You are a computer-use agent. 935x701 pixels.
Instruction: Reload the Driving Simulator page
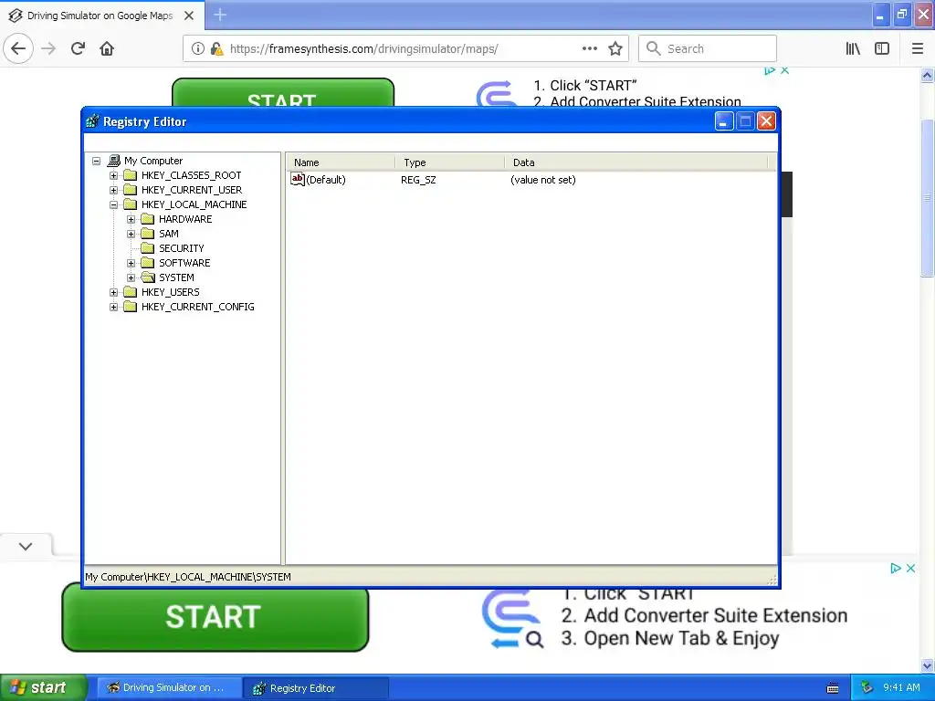click(x=78, y=49)
